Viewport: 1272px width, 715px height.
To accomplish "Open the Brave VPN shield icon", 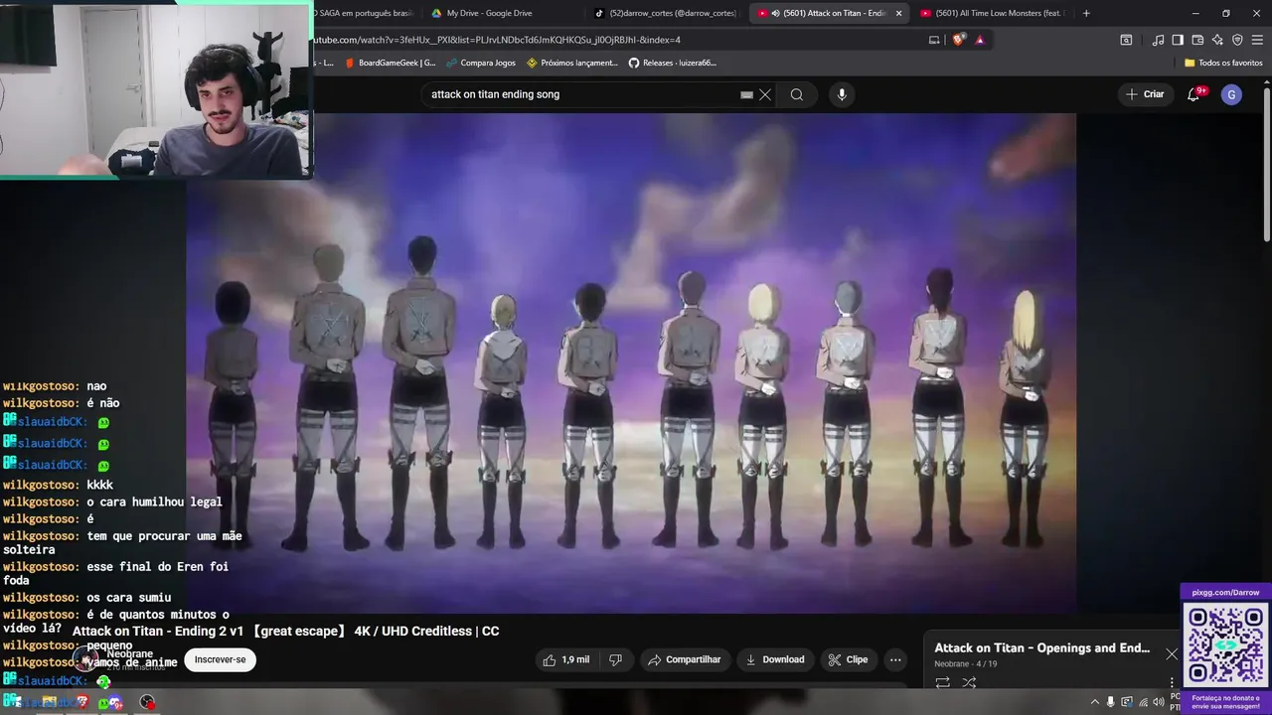I will coord(1237,40).
